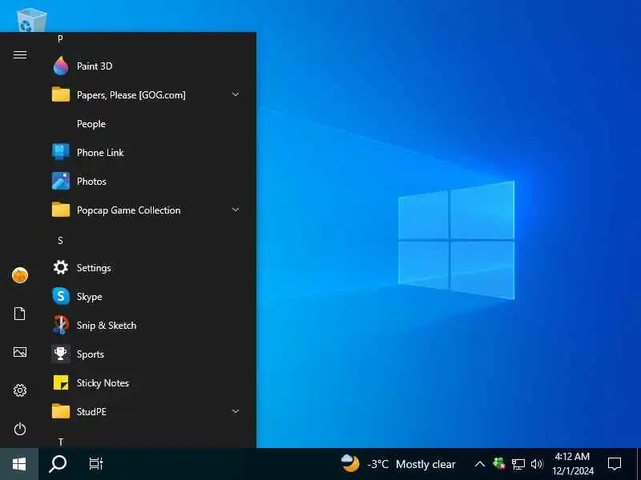Launch Photos via its icon

pyautogui.click(x=61, y=182)
